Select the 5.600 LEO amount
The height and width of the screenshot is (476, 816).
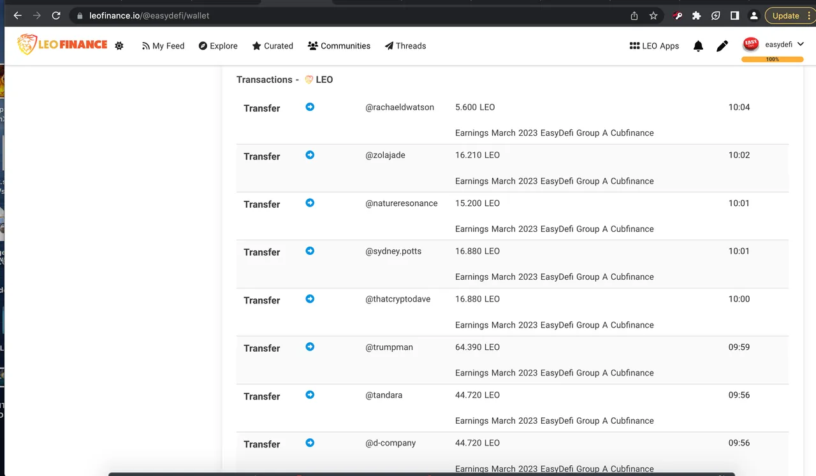pyautogui.click(x=475, y=107)
